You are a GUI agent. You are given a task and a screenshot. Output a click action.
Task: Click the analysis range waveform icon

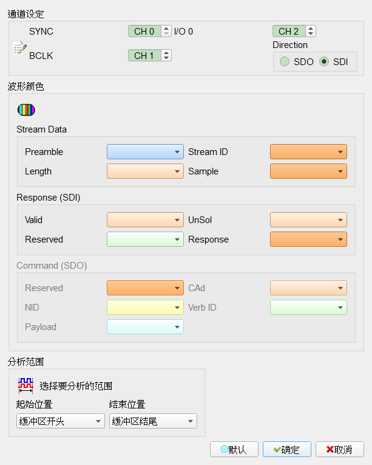tap(25, 385)
